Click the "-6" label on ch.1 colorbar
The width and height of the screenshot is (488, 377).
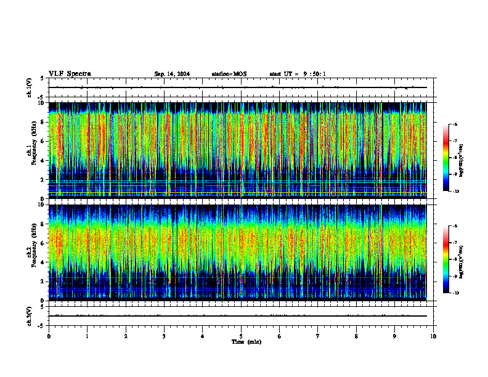(x=455, y=124)
